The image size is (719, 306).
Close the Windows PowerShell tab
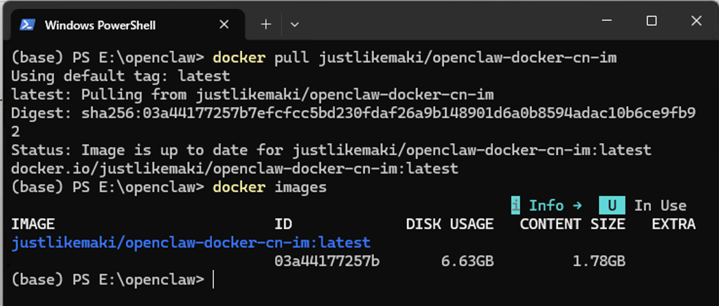224,24
